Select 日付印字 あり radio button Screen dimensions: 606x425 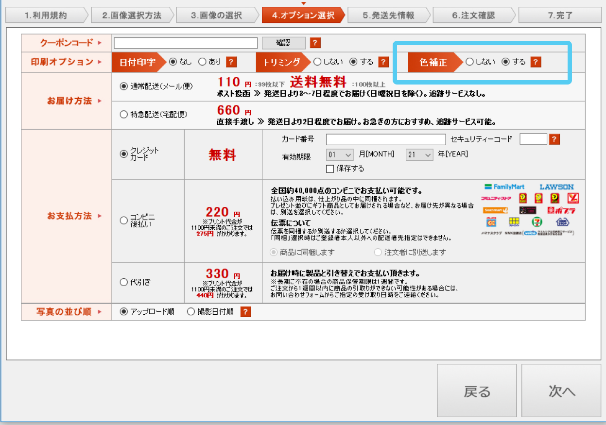tap(202, 62)
